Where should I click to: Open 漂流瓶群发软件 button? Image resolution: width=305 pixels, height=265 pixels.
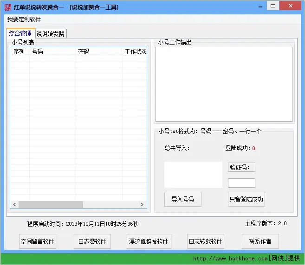pos(149,241)
